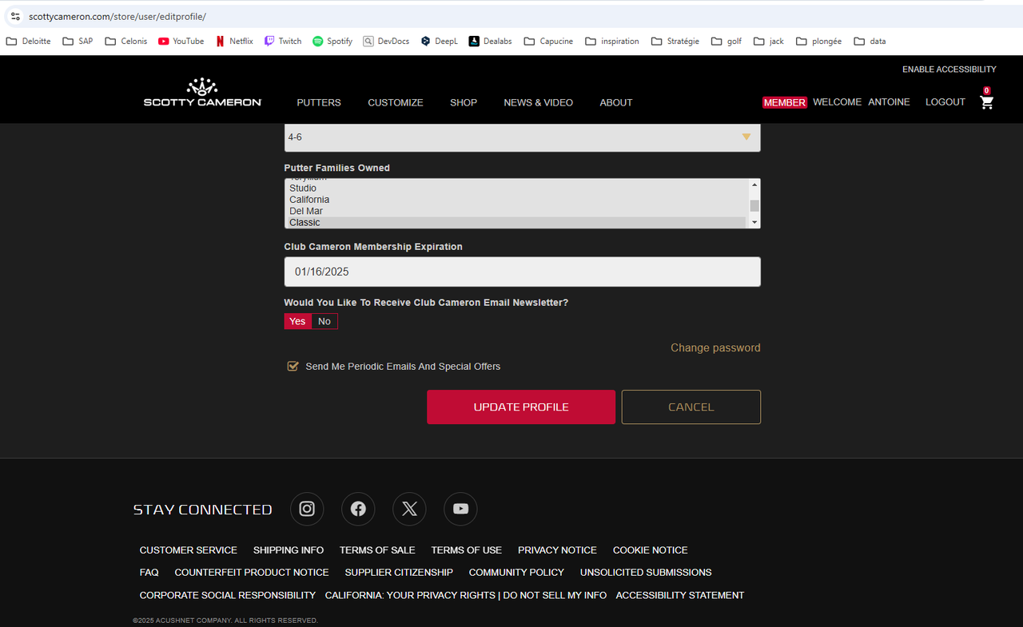Screen dimensions: 1023x627
Task: Select Del Mar in Putter Families list
Action: 517,211
